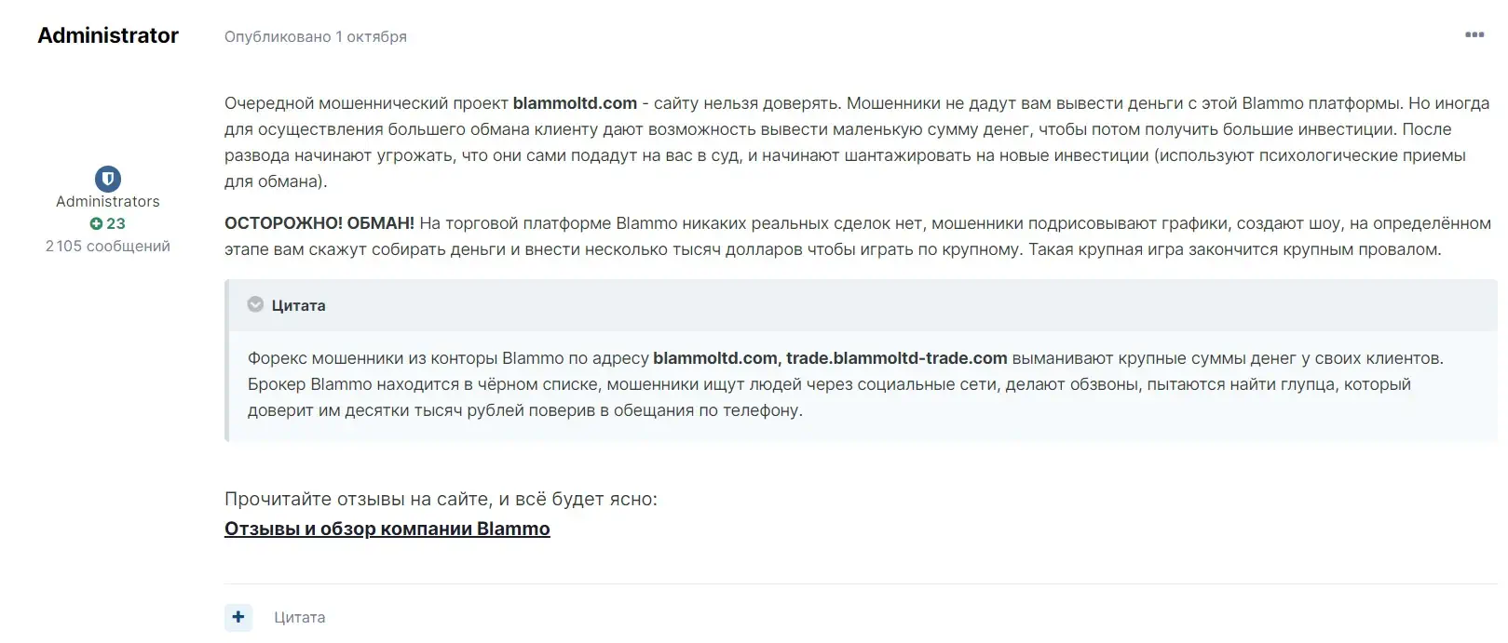The image size is (1508, 643).
Task: Click the paragraph starting 'Очередной мошеннический проект'
Action: coord(857,142)
